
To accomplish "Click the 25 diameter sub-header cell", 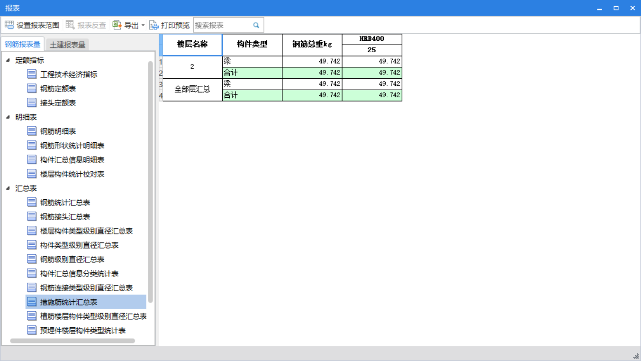I will (x=372, y=50).
